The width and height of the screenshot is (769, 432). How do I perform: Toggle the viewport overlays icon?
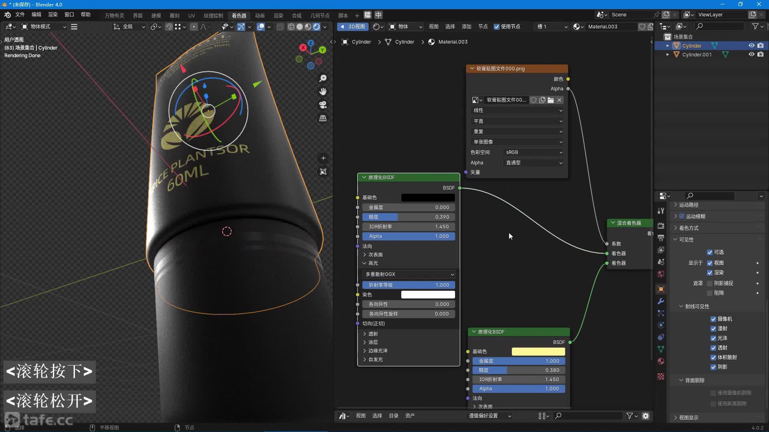pos(261,27)
